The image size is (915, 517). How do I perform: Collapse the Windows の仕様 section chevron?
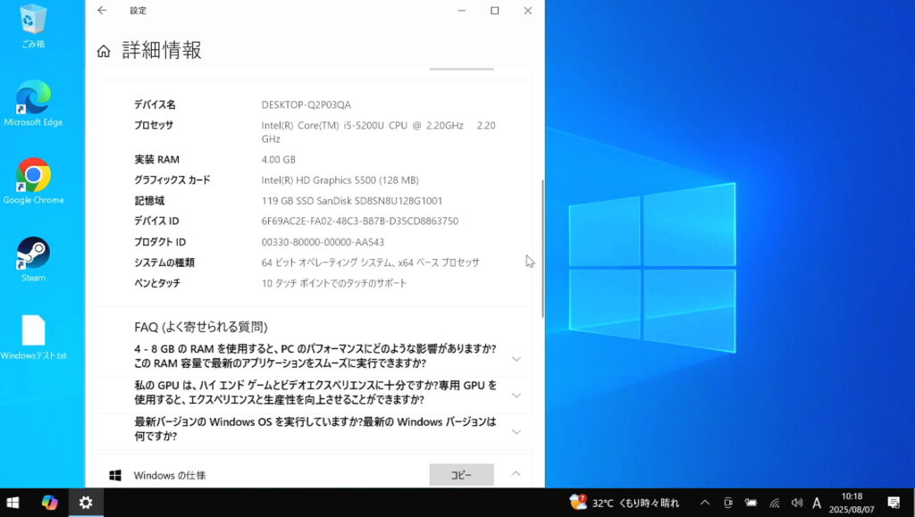tap(516, 474)
